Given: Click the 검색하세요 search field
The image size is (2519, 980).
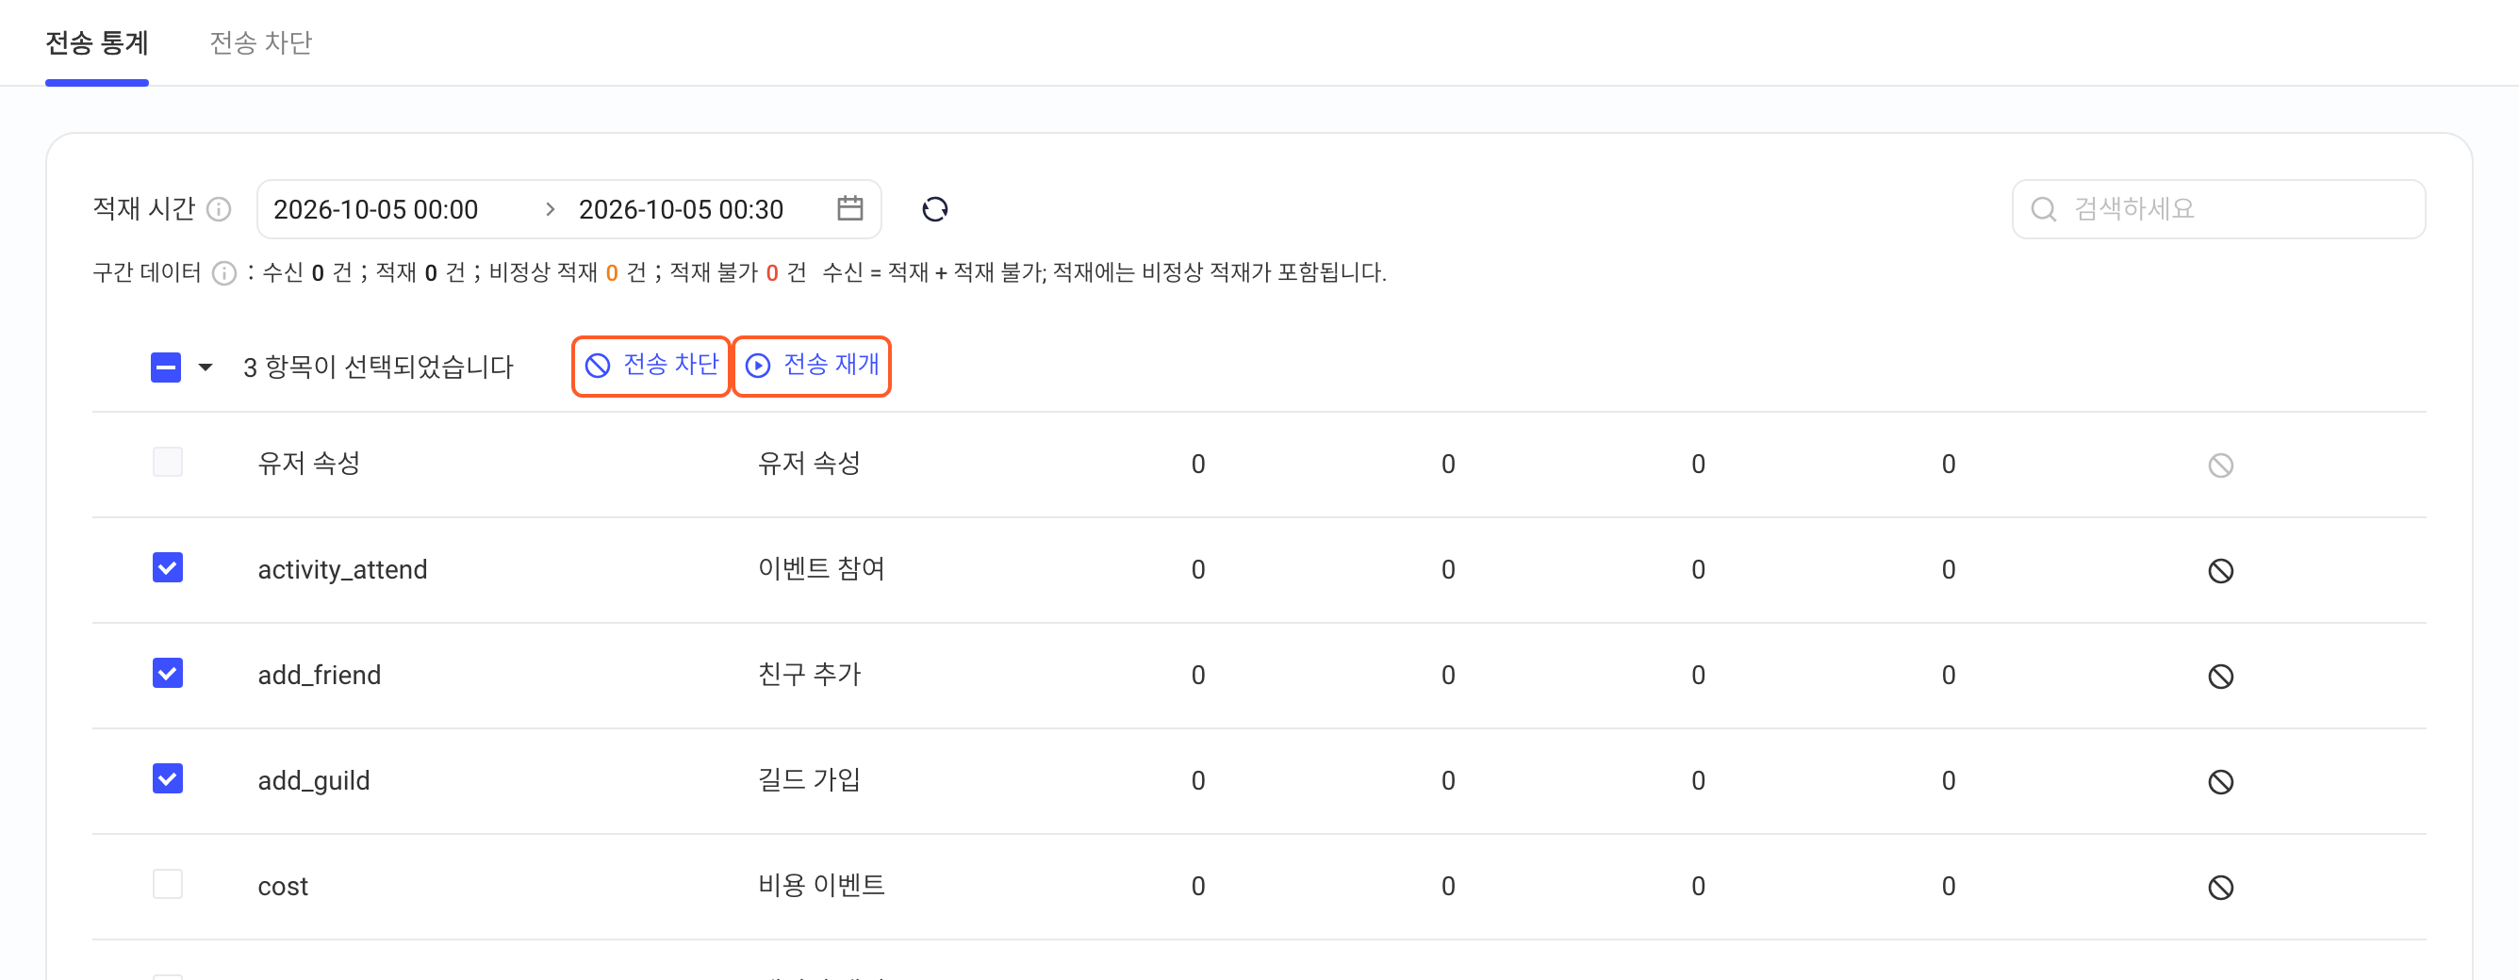Looking at the screenshot, I should coord(2219,209).
